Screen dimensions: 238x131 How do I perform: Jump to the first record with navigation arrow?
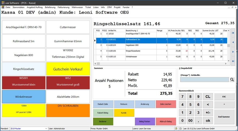pos(233,33)
